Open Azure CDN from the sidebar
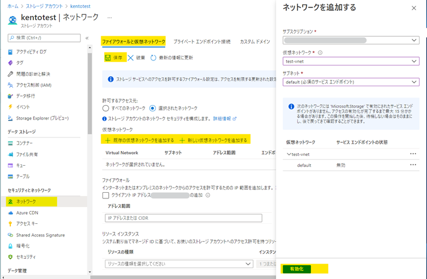Screen dimensions: 427x279 click(x=26, y=212)
